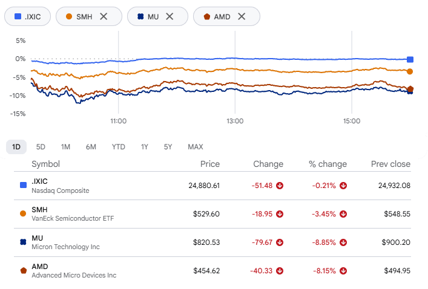428x289 pixels.
Task: Click the blue square icon in the .IXIC row
Action: coord(23,186)
